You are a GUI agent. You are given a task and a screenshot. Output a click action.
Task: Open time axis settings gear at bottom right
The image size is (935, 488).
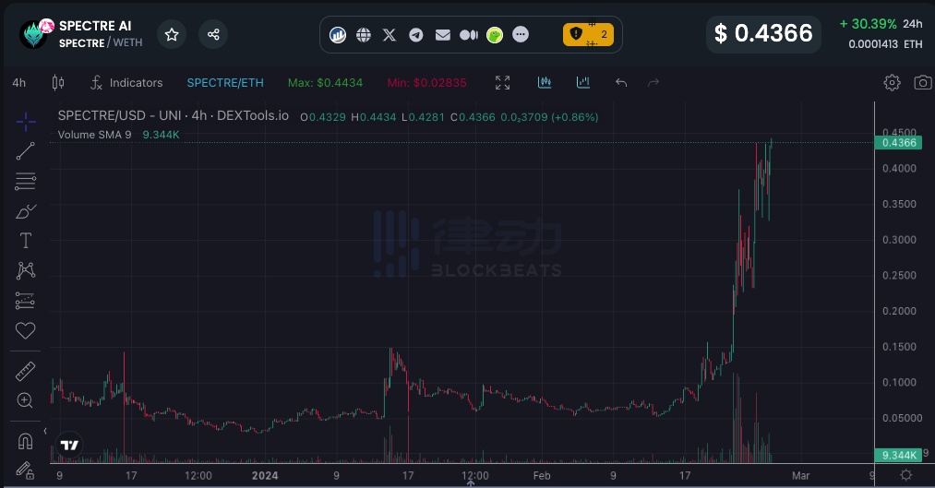click(905, 475)
